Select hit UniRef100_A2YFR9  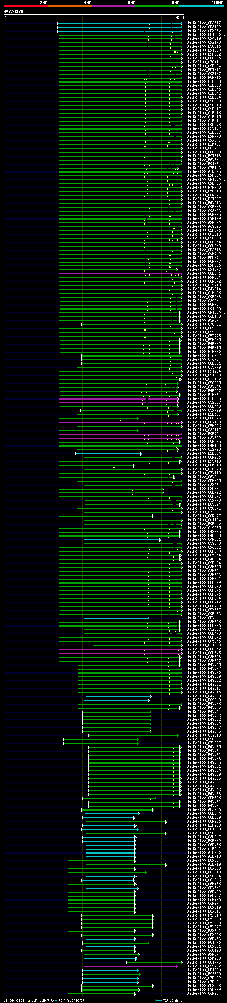204,438
